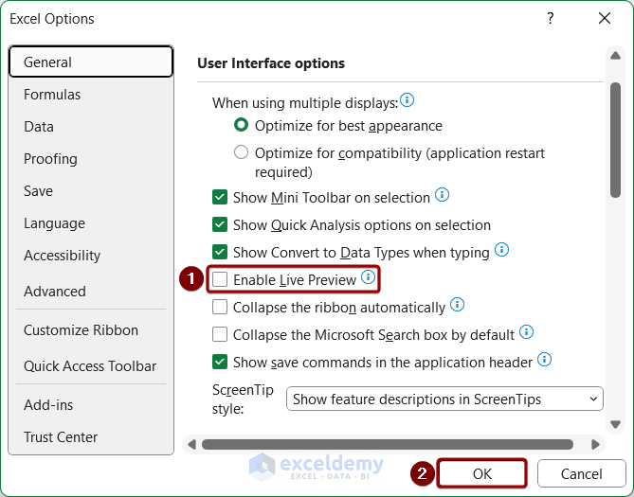The height and width of the screenshot is (497, 634).
Task: Open the General category
Action: pos(91,62)
